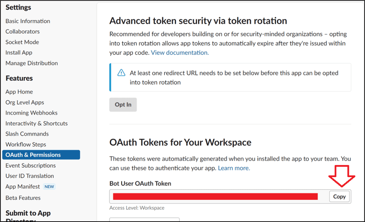Click the 'Bot User OAuth Token' label
This screenshot has width=365, height=222.
(140, 184)
